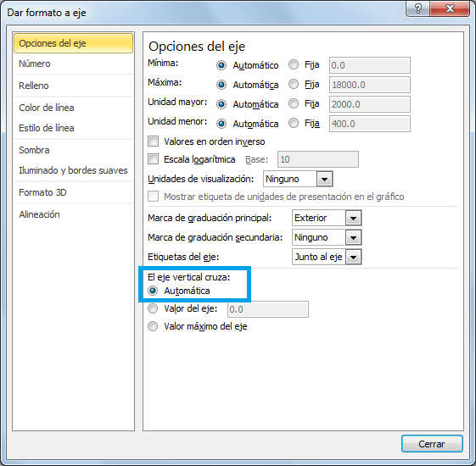The height and width of the screenshot is (466, 476).
Task: Enable Valores en orden inverso checkbox
Action: (153, 141)
